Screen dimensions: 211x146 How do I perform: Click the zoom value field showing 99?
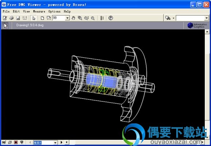point(59,18)
